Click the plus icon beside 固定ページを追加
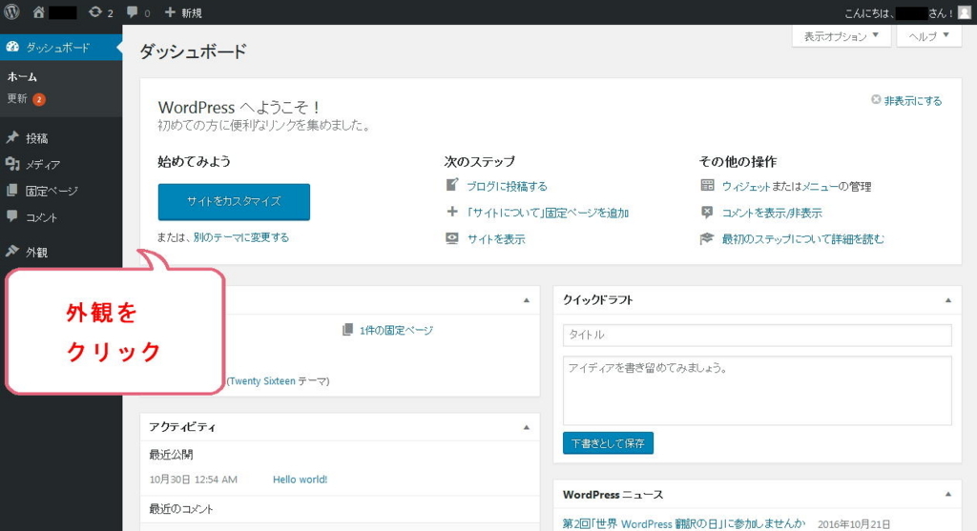 pyautogui.click(x=452, y=212)
